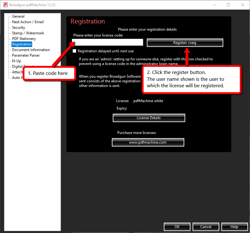Select the Registration tree item

coord(22,44)
